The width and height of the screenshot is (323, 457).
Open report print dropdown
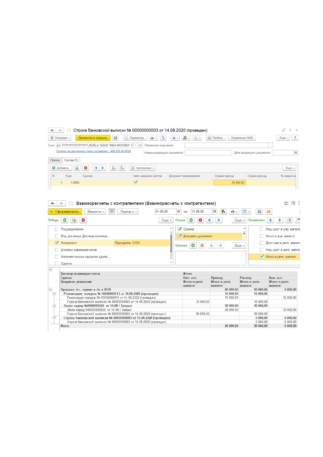234,212
